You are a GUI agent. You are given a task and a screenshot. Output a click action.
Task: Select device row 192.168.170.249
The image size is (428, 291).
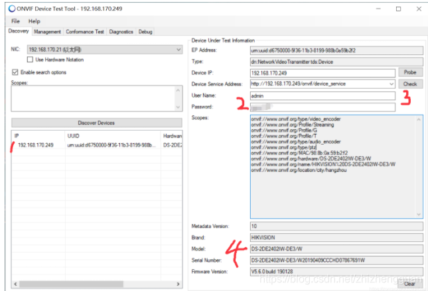pos(97,145)
